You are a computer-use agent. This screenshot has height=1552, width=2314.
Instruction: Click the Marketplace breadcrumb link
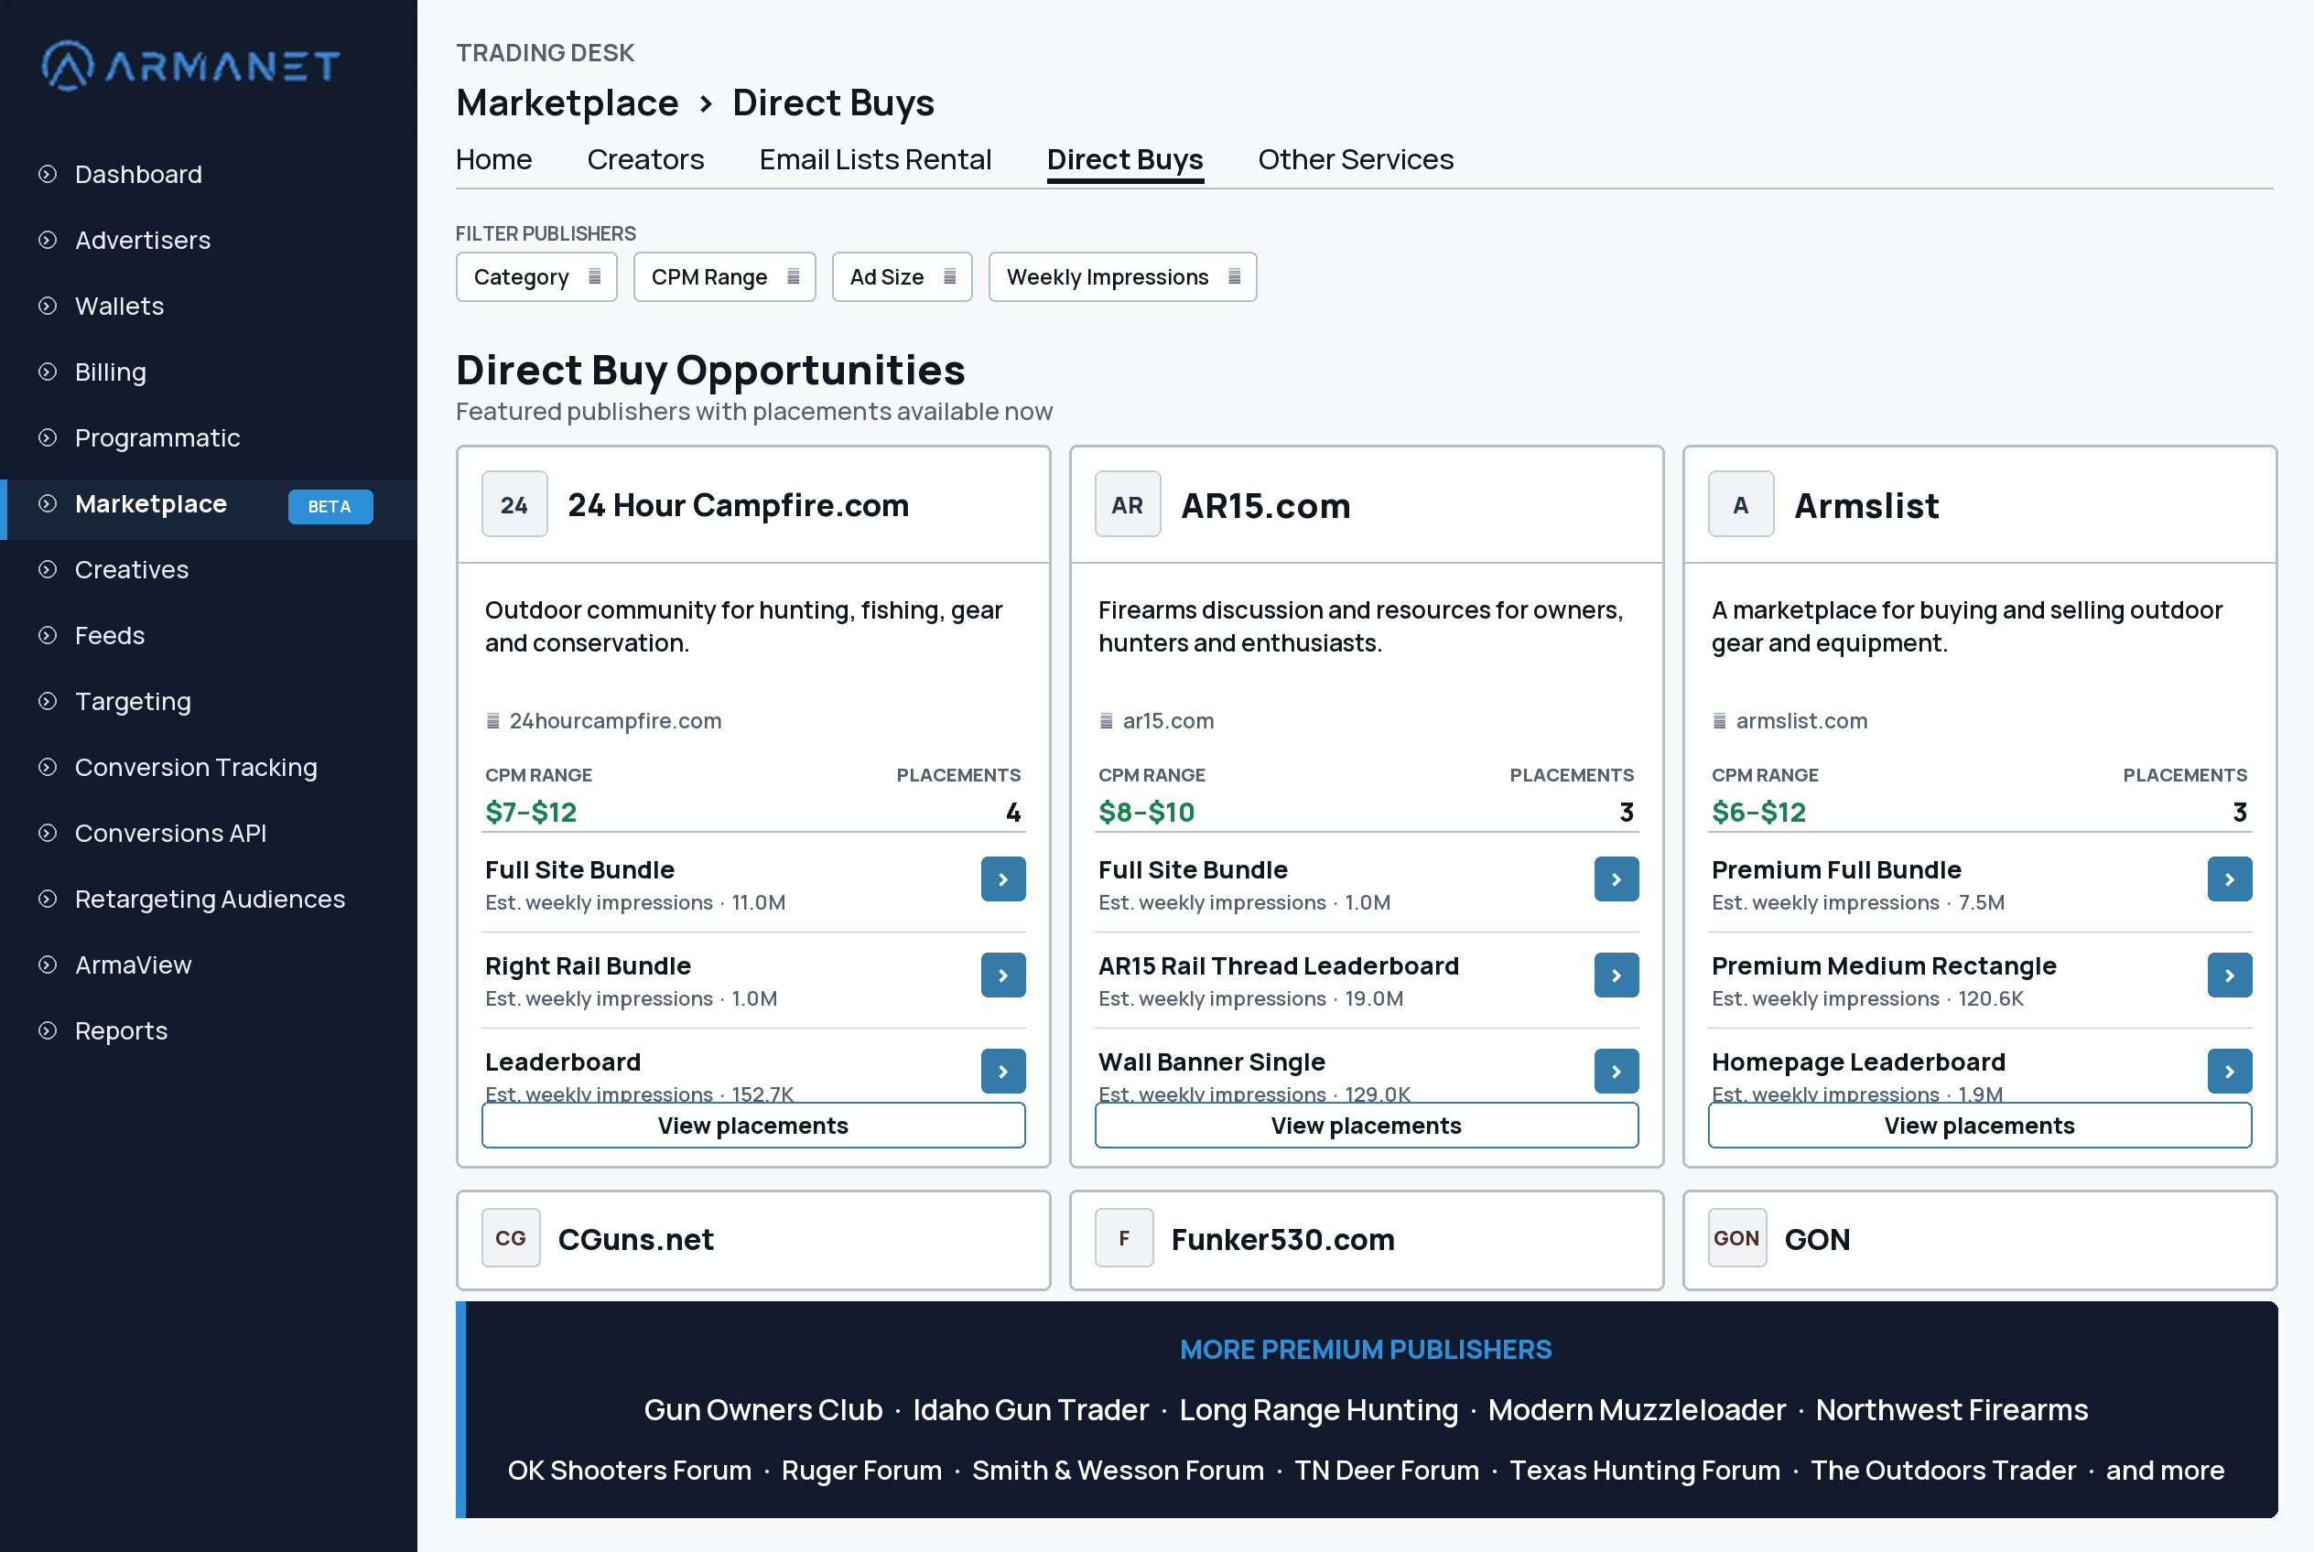568,102
